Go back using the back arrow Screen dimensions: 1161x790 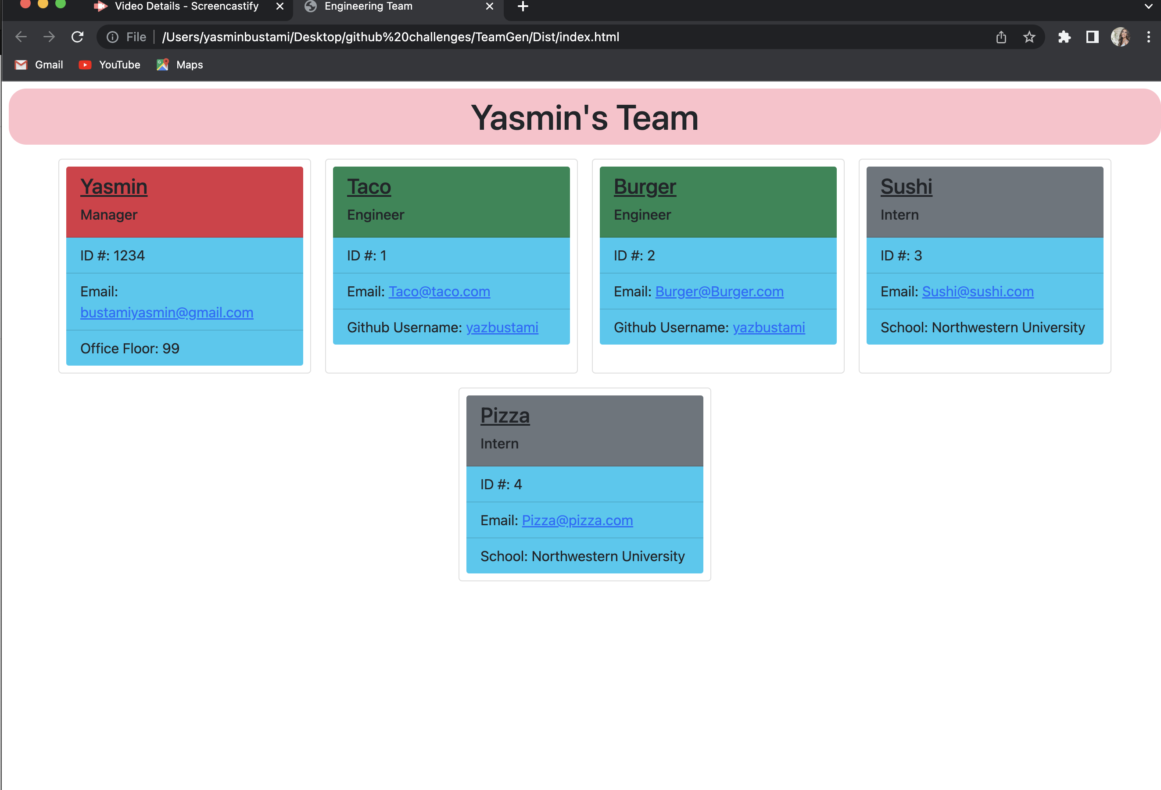(21, 37)
